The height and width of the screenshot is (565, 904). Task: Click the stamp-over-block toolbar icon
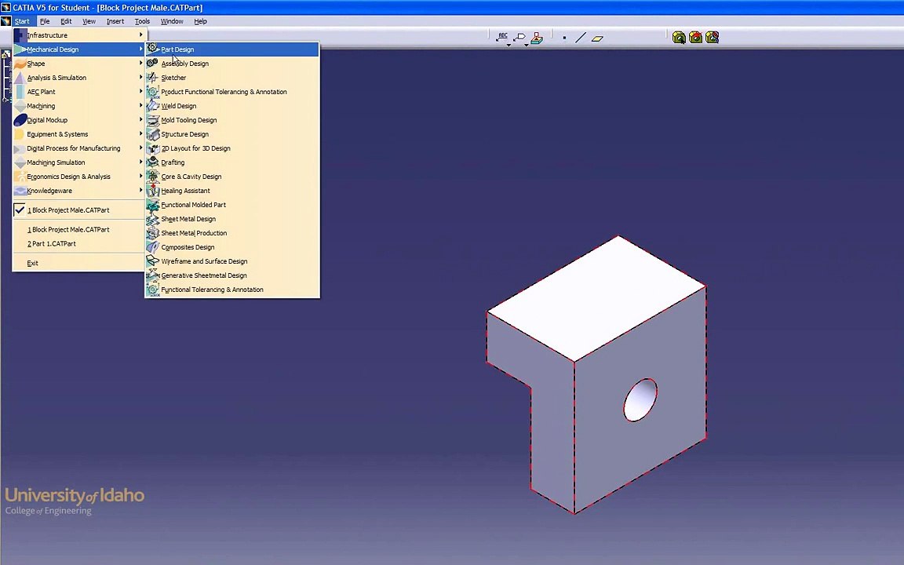[x=537, y=38]
